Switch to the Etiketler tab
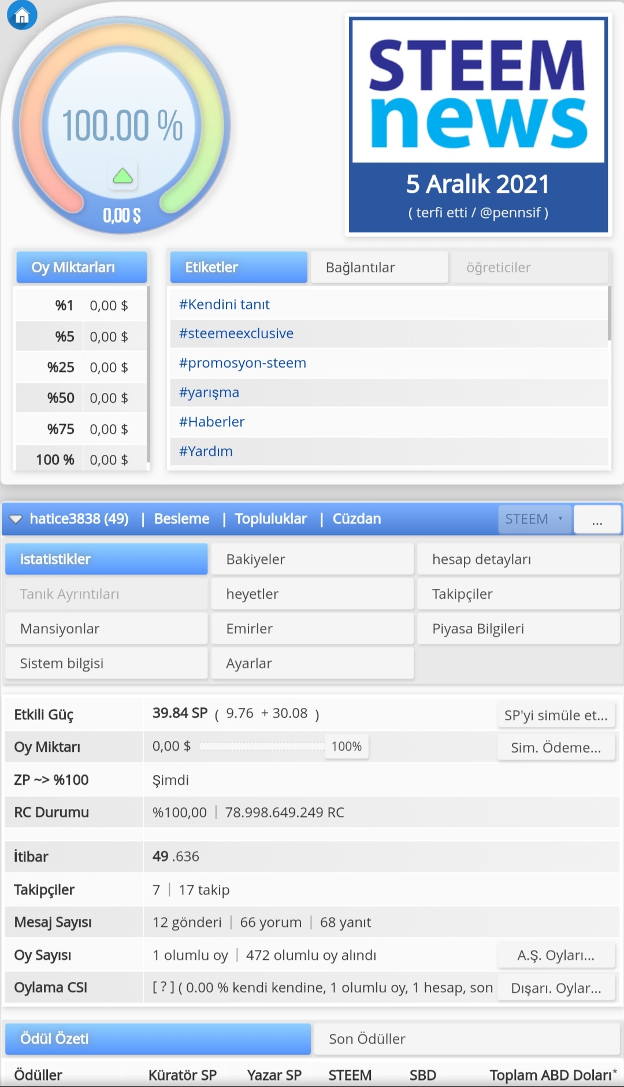 pos(239,267)
